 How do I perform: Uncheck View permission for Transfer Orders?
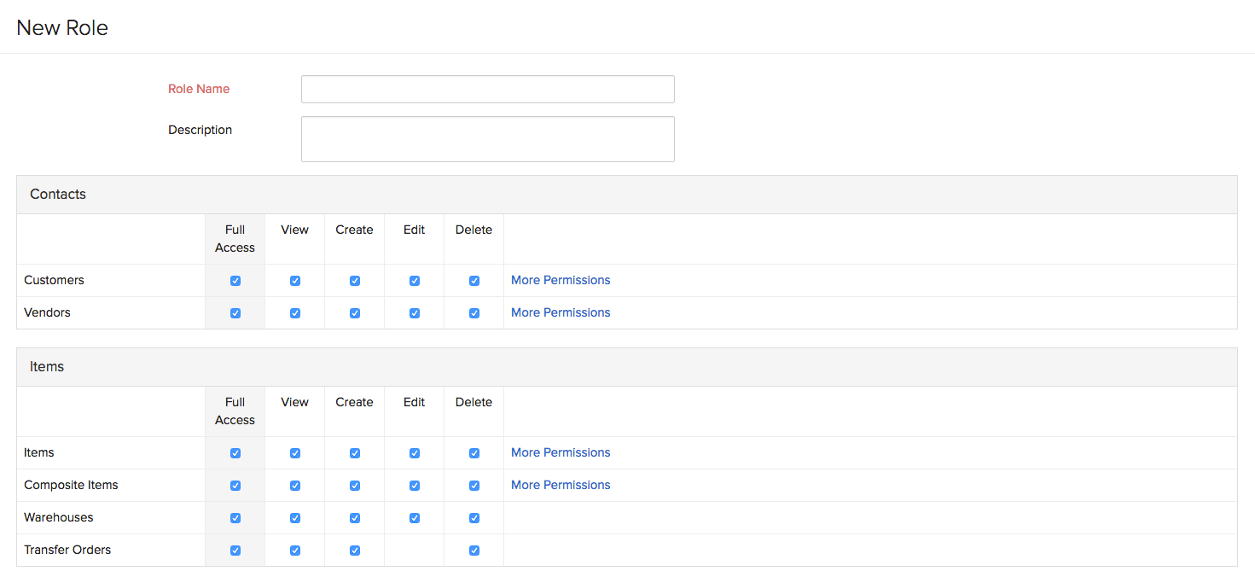(295, 551)
